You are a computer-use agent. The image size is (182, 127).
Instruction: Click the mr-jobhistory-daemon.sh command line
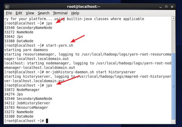click(x=70, y=72)
